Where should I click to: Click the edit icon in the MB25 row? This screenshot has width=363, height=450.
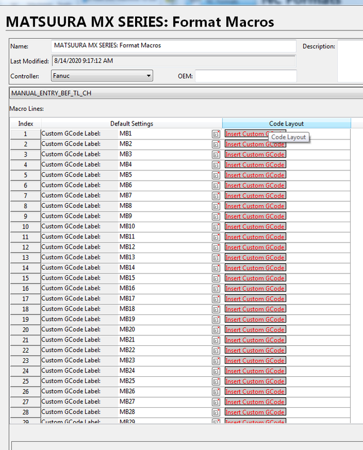(216, 382)
